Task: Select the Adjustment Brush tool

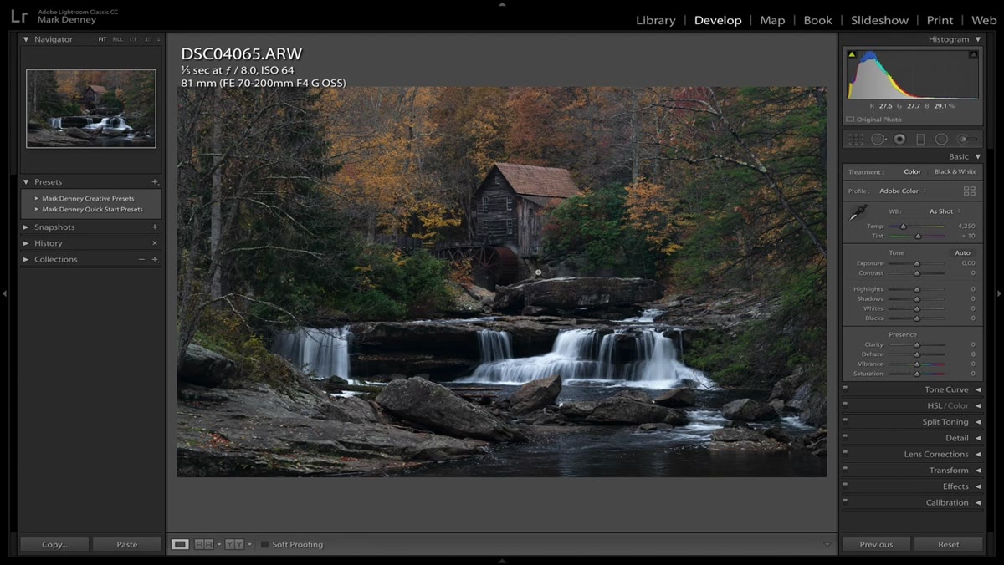Action: tap(967, 140)
